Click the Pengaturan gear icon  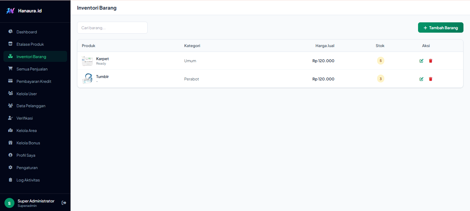(10, 167)
